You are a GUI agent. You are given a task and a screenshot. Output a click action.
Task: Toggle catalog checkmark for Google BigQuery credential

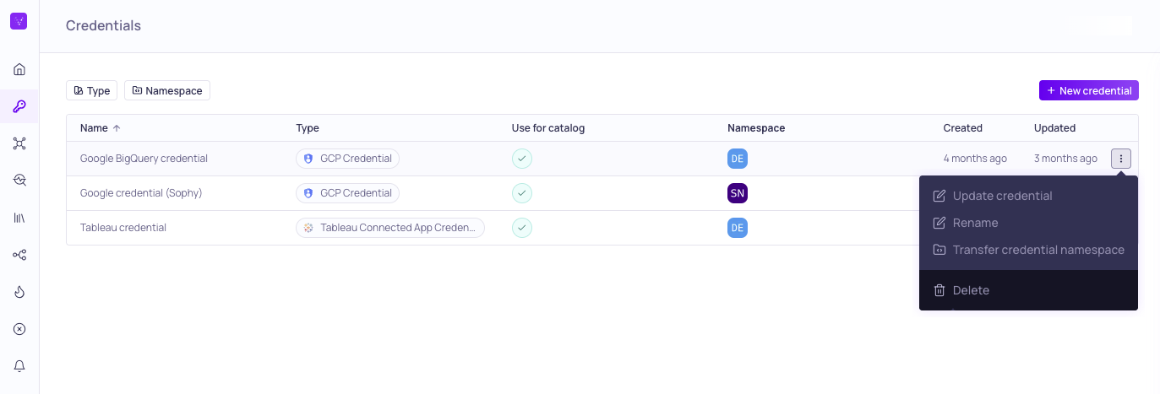coord(522,159)
